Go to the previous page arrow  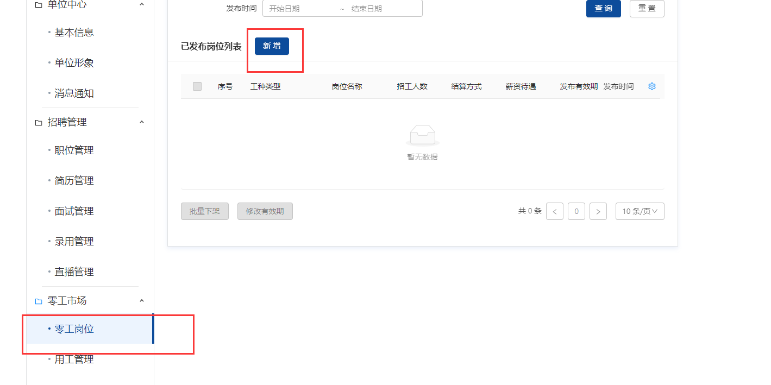pos(554,211)
